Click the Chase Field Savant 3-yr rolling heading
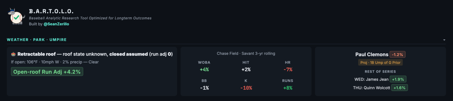The width and height of the screenshot is (453, 101). click(x=246, y=53)
